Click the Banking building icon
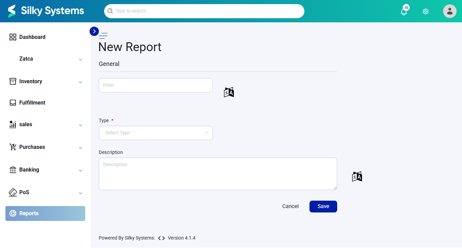 [13, 170]
